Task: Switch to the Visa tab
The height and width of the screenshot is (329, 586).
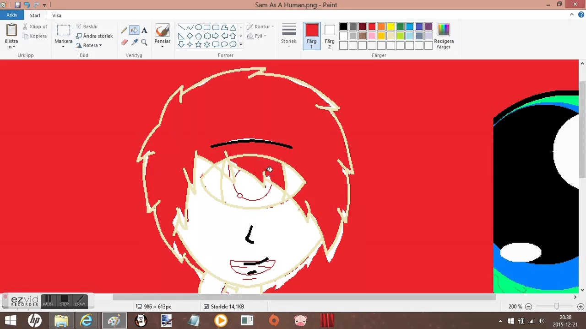Action: coord(57,15)
